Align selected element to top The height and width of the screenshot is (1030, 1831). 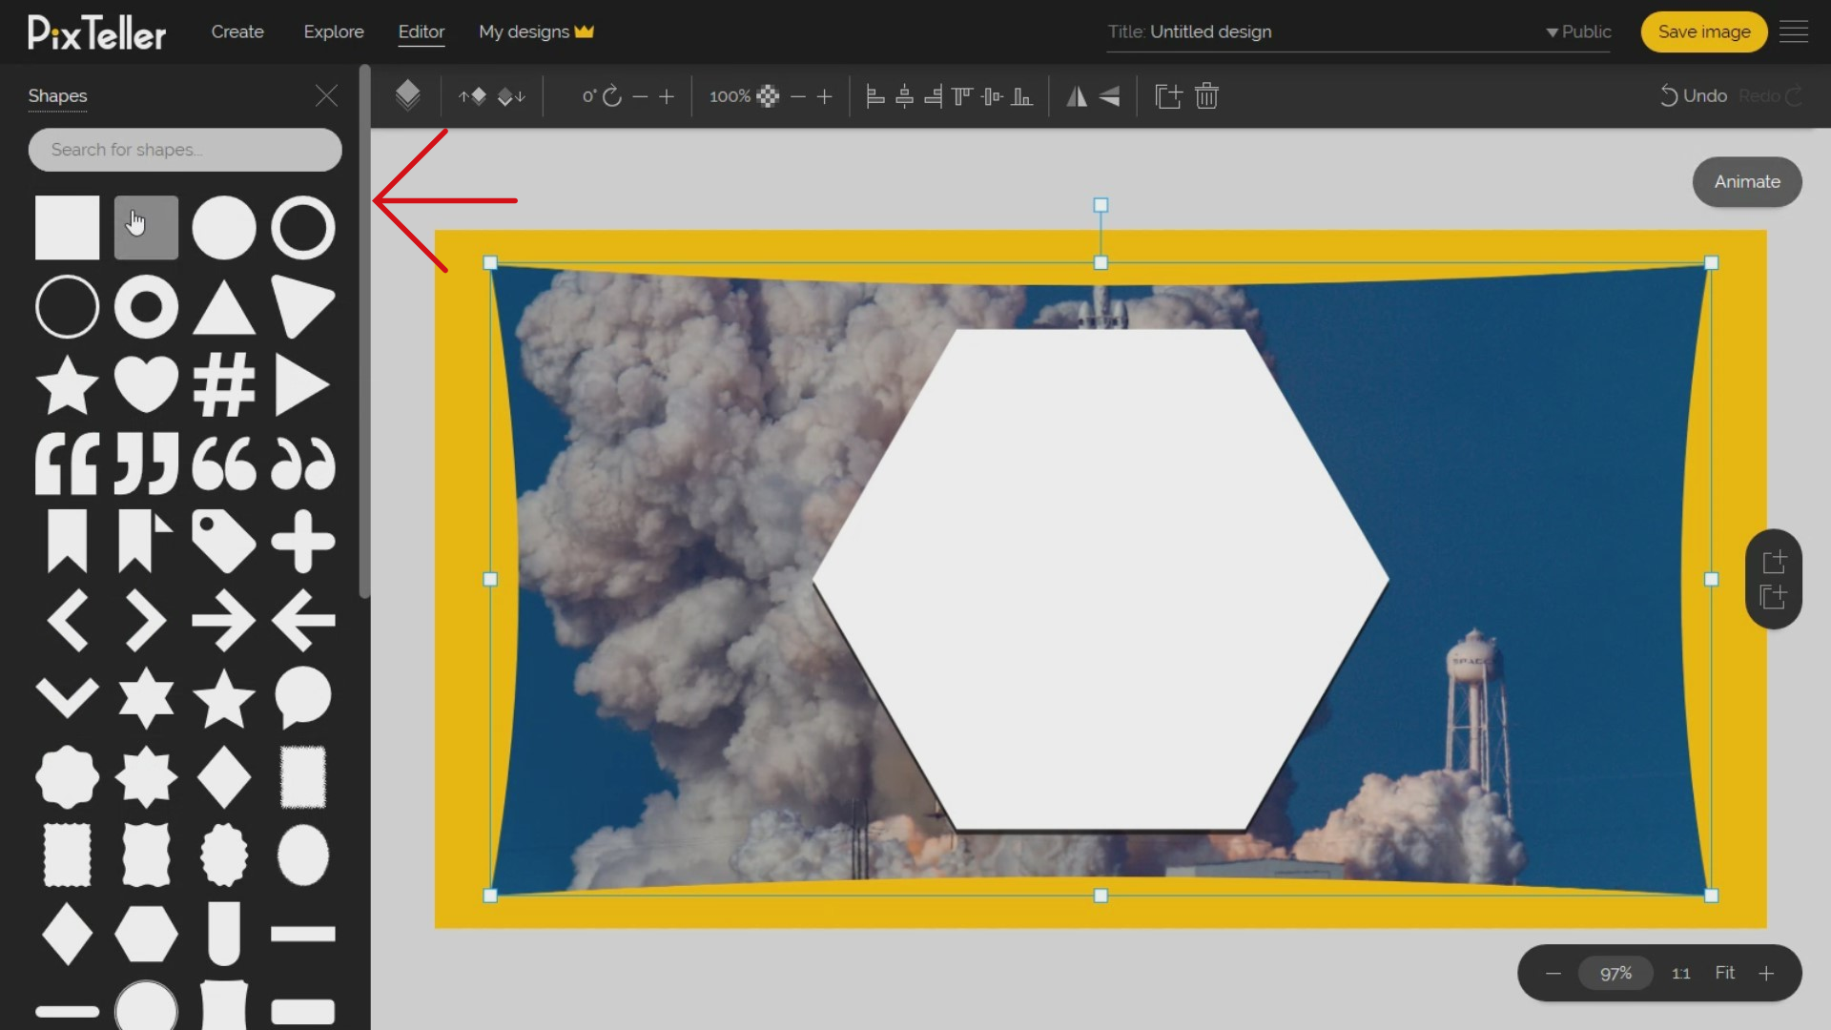pos(962,96)
